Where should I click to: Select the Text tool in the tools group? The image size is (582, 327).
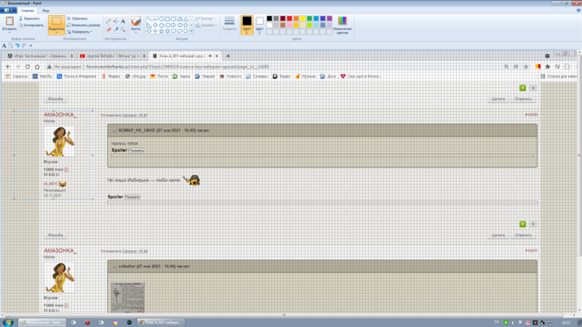click(122, 21)
